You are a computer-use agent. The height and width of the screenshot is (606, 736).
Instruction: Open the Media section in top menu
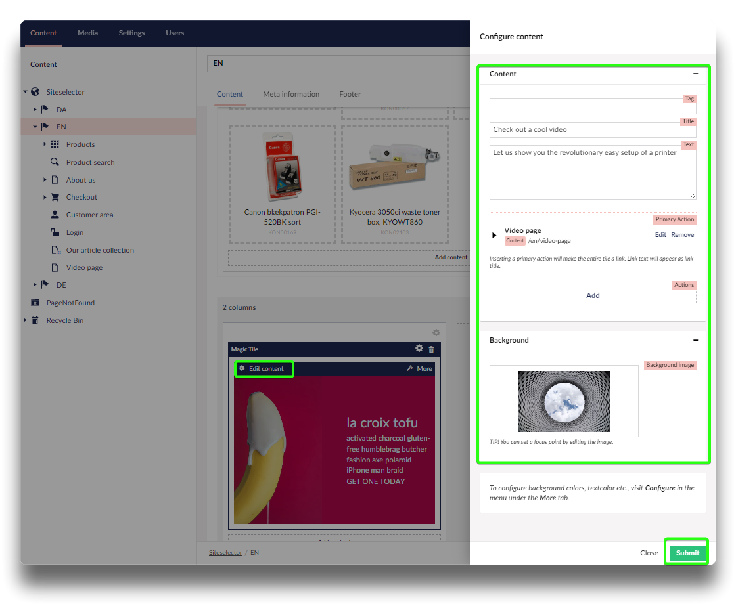87,33
